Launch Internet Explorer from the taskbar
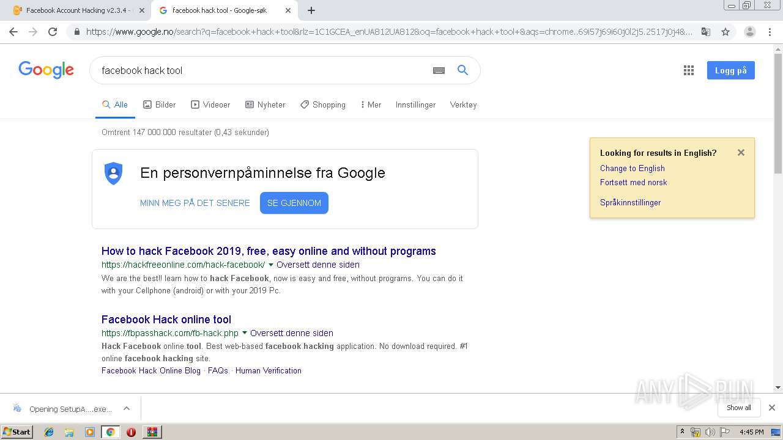The width and height of the screenshot is (783, 440). tap(49, 432)
